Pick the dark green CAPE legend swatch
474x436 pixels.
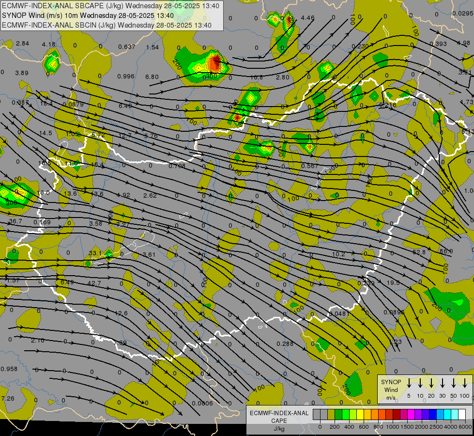[x=338, y=414]
